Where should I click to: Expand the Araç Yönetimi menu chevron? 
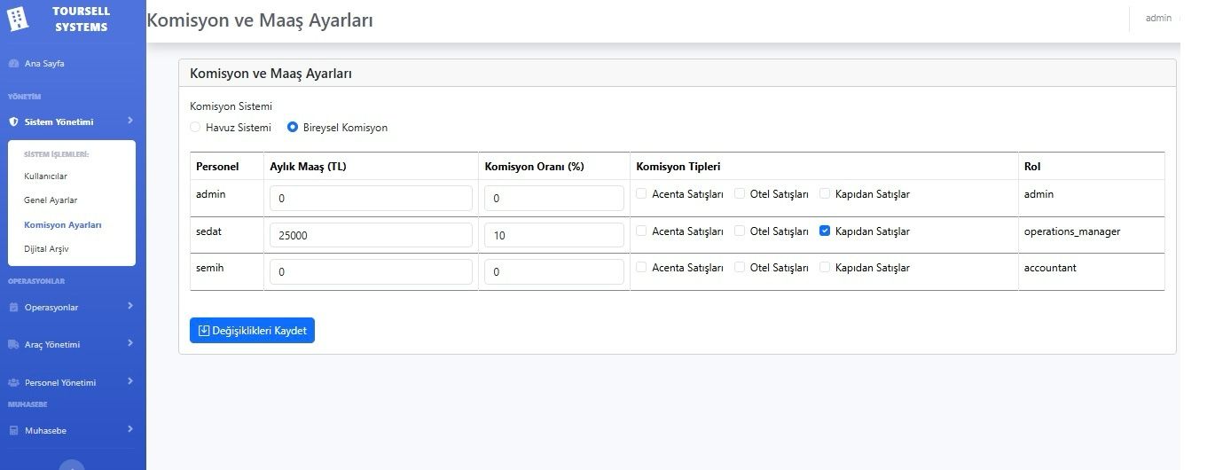(x=130, y=343)
